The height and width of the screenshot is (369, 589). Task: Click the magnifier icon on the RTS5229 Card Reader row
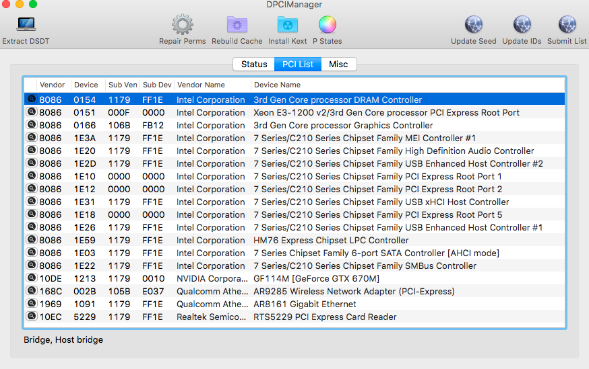(31, 317)
